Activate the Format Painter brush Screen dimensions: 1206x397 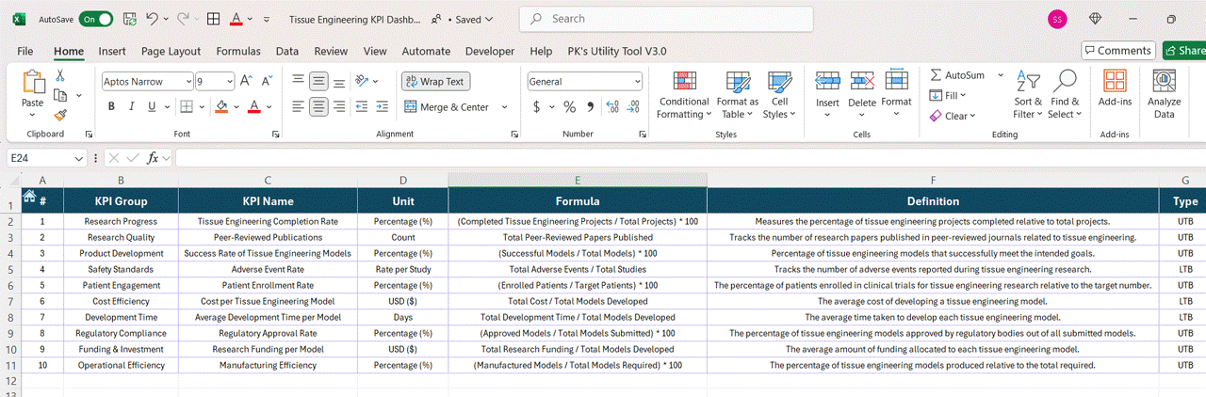(60, 115)
